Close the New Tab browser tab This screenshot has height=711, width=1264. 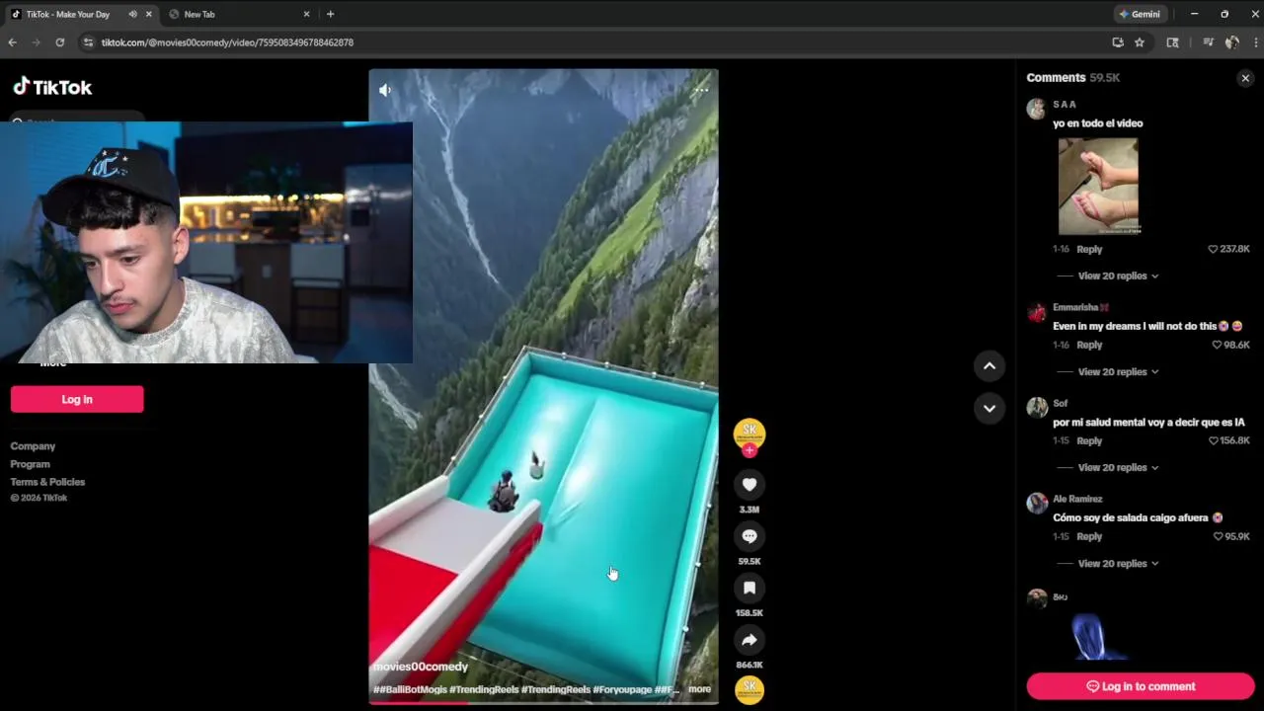[x=306, y=14]
